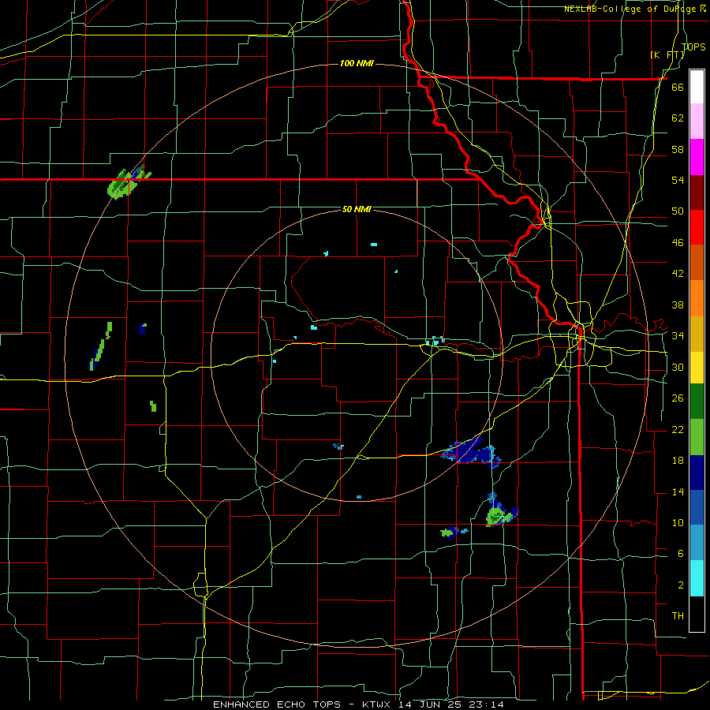Pick the light green legend swatch
710x710 pixels.
click(x=697, y=437)
